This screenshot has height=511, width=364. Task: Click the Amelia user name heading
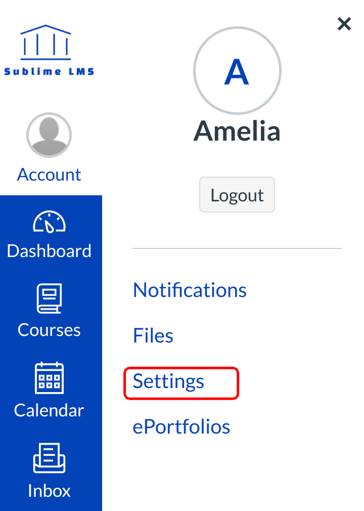237,131
